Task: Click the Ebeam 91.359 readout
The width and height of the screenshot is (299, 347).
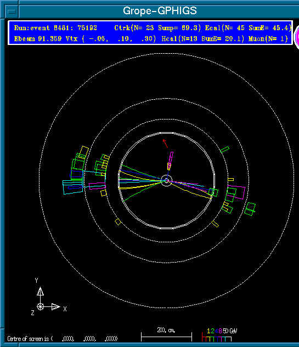Action: pyautogui.click(x=38, y=39)
